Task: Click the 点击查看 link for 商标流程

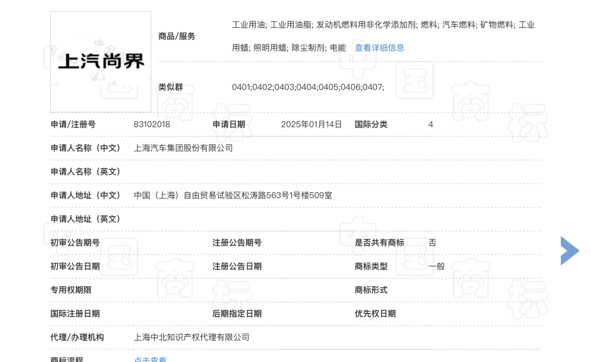Action: pos(150,360)
